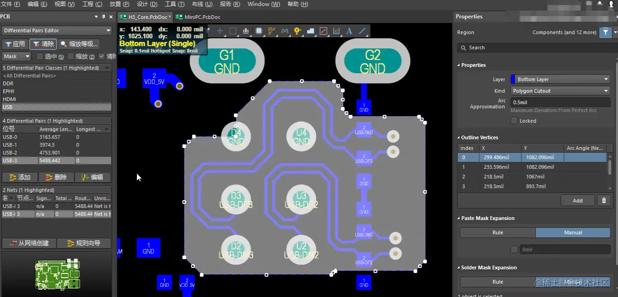Collapse the Outline Vertices section
The image size is (618, 297).
click(459, 137)
